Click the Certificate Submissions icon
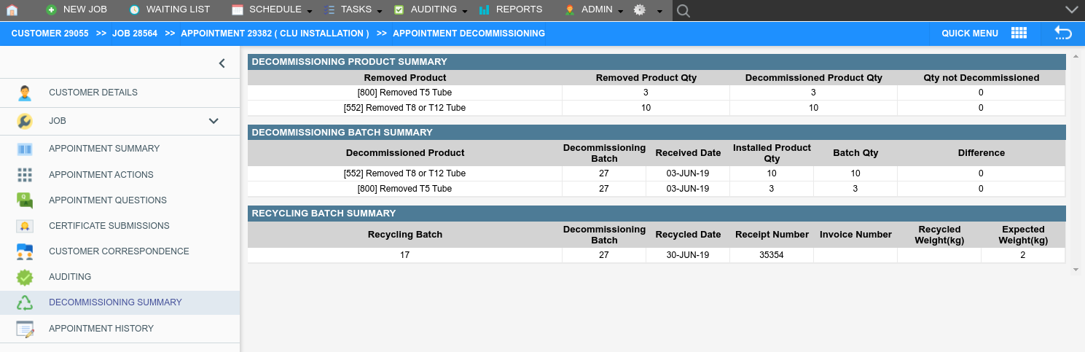This screenshot has height=352, width=1085. 25,226
